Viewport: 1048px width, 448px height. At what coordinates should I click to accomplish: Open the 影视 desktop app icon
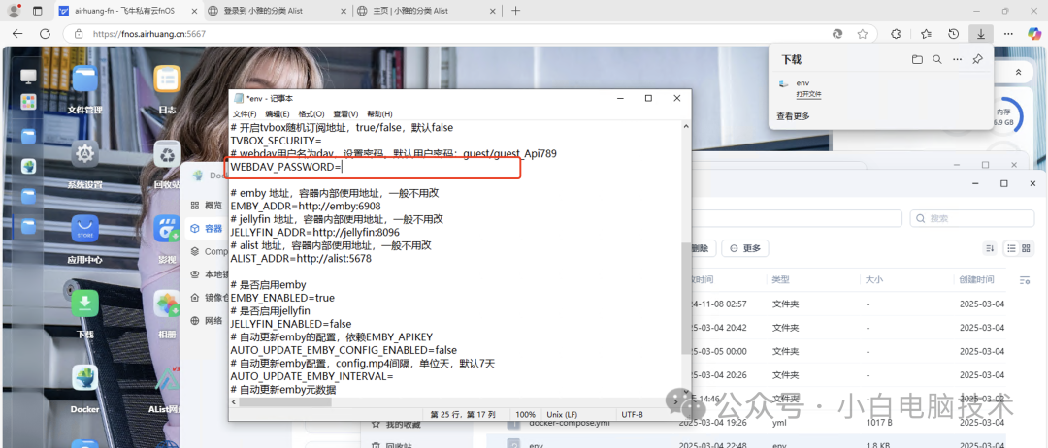167,229
